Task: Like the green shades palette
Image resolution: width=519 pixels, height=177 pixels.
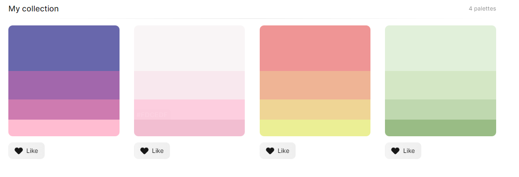Action: pyautogui.click(x=403, y=151)
